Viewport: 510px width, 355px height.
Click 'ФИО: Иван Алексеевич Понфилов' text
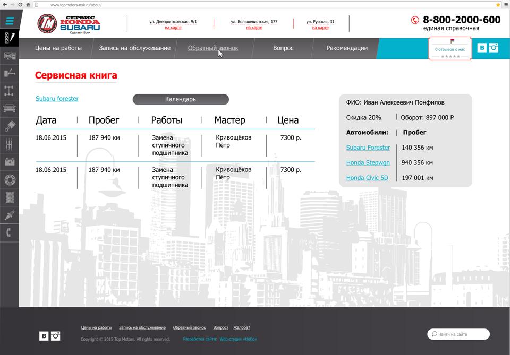(x=395, y=102)
